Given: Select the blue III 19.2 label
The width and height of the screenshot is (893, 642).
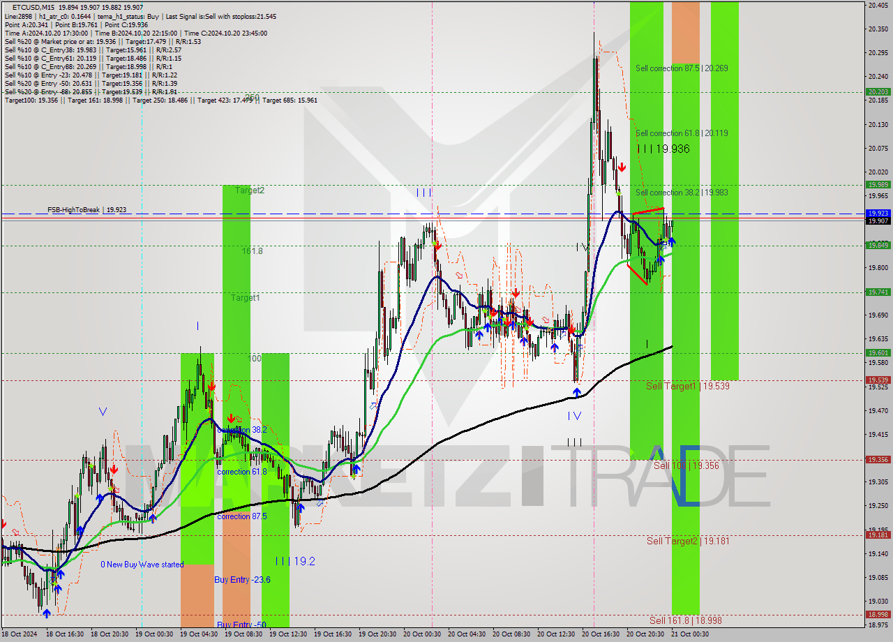Looking at the screenshot, I should (x=294, y=561).
